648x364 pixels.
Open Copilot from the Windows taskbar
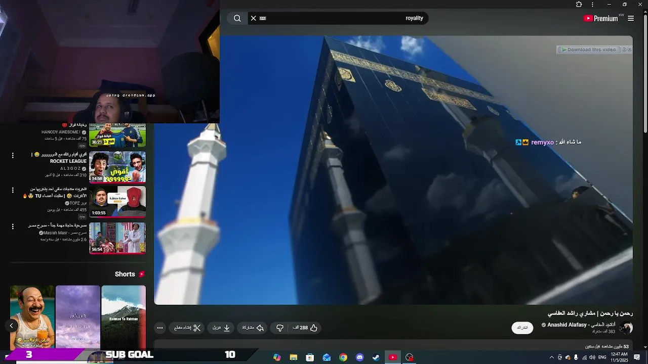277,357
